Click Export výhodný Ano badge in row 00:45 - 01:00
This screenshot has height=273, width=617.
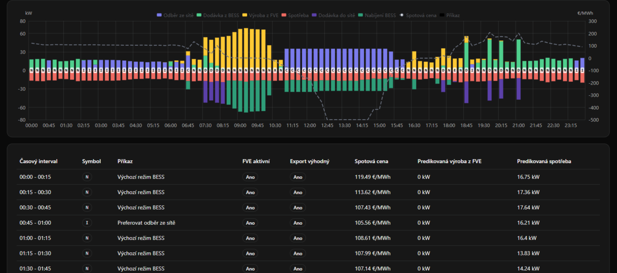tap(298, 223)
